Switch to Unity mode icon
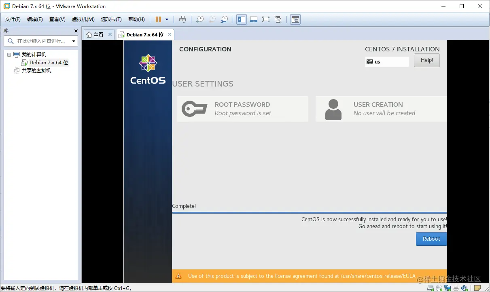 pos(278,19)
